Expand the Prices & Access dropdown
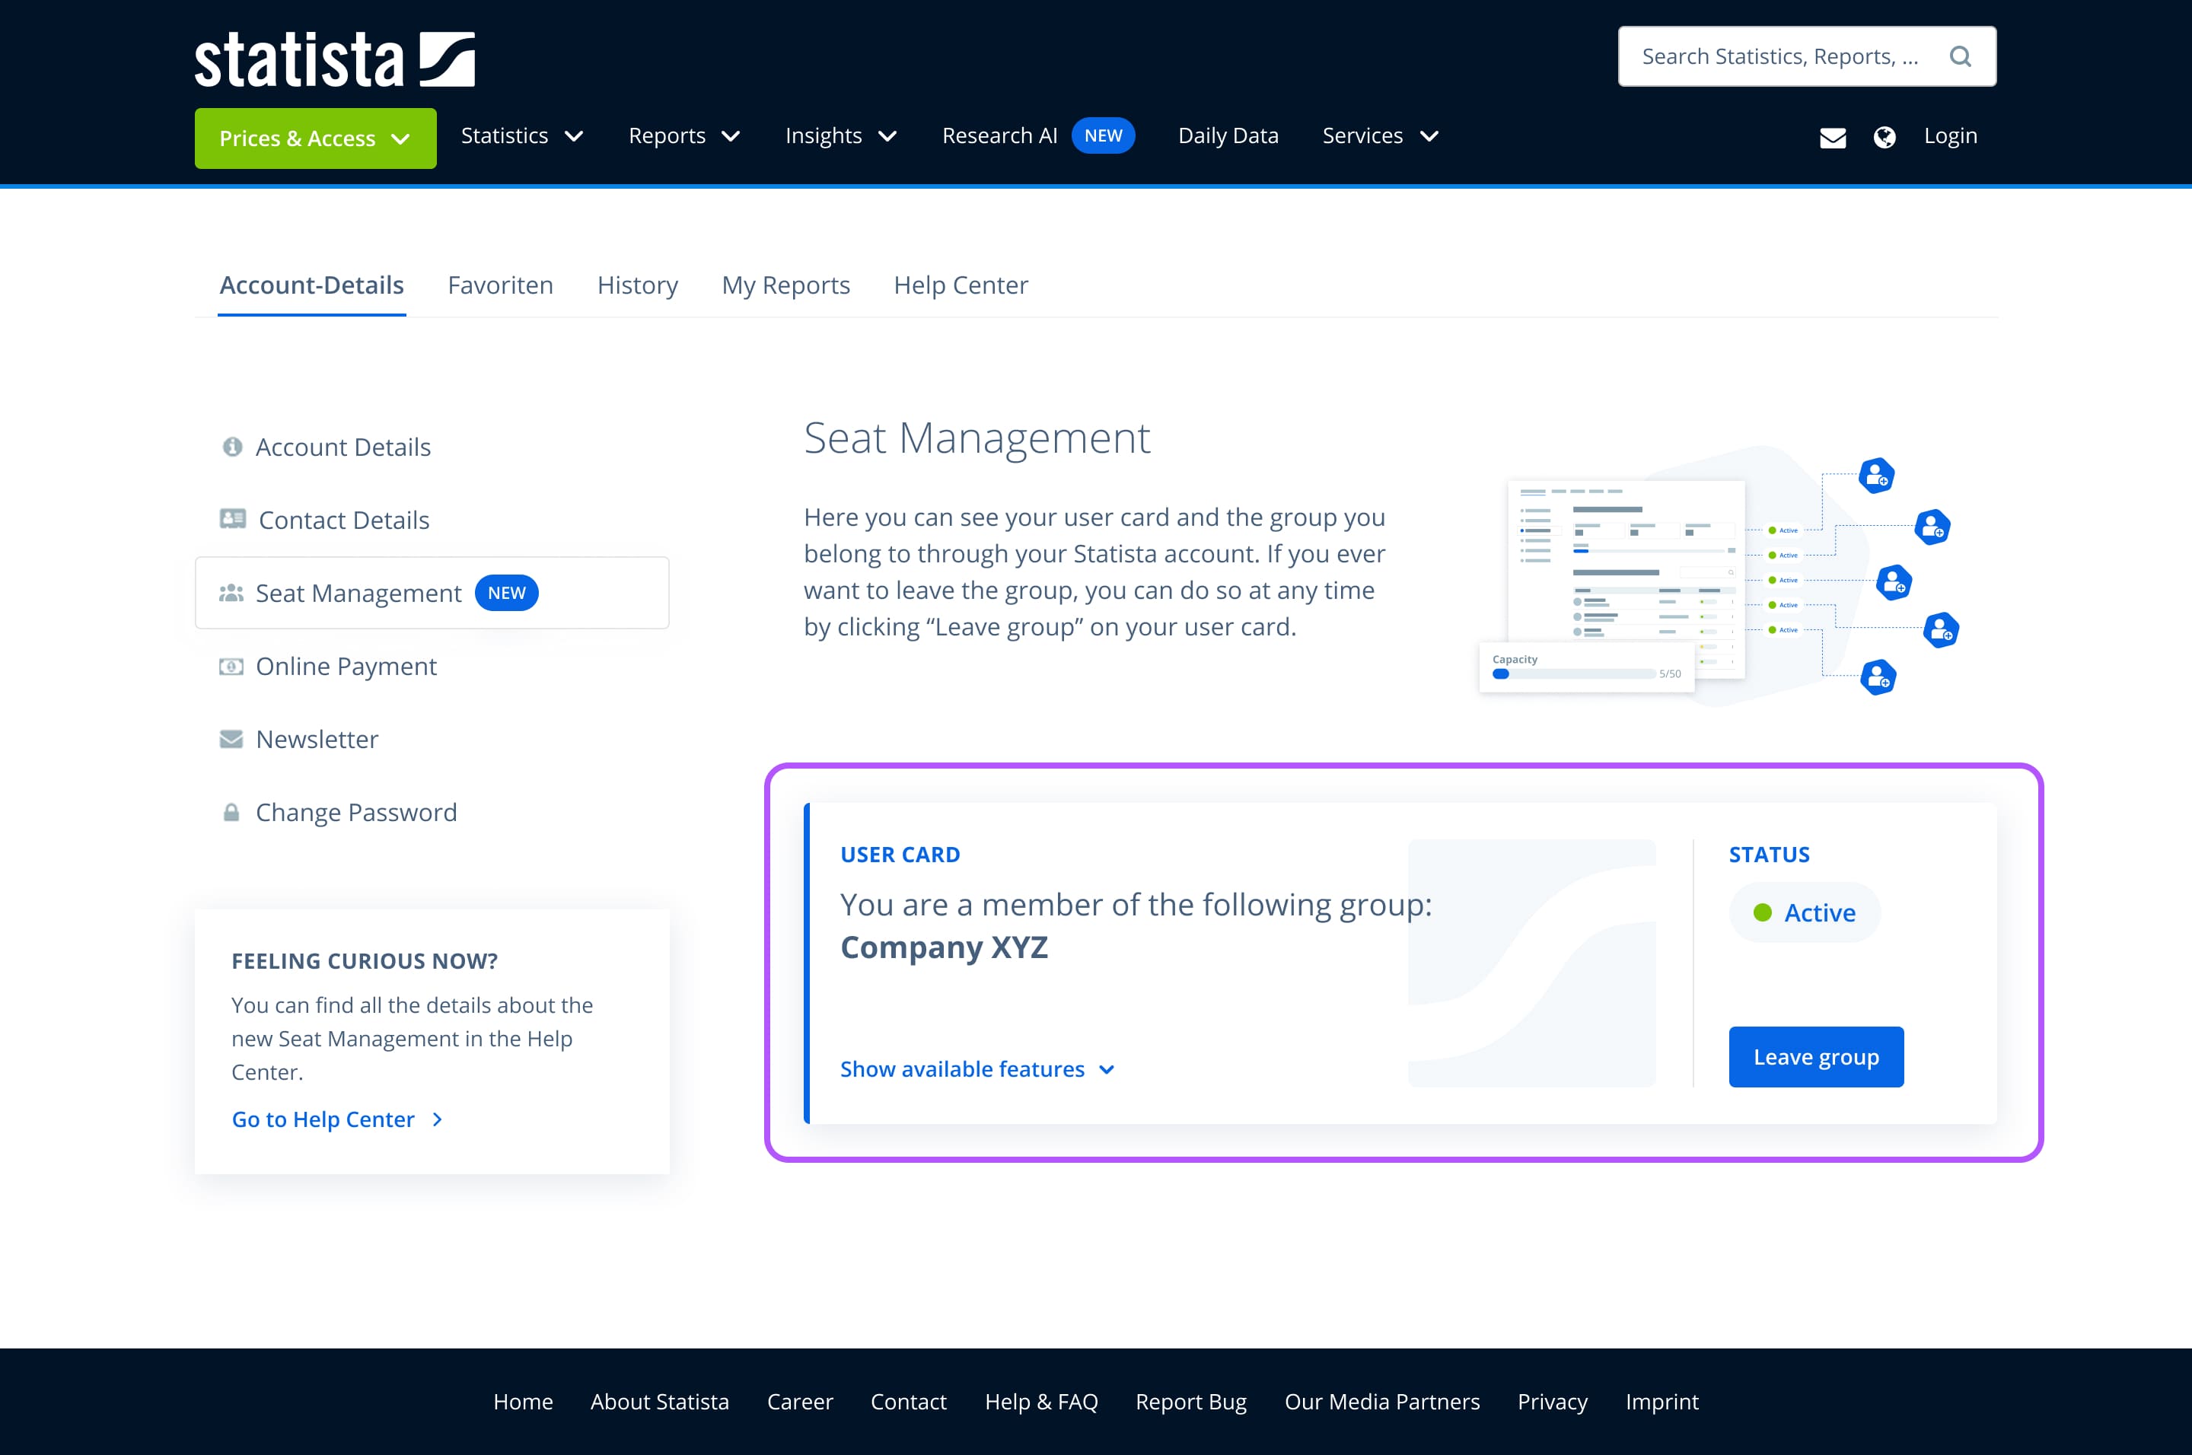2192x1455 pixels. (x=314, y=138)
